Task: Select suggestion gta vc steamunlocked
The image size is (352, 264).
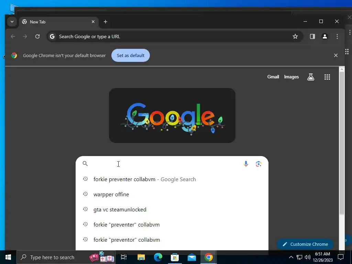Action: pos(172,209)
